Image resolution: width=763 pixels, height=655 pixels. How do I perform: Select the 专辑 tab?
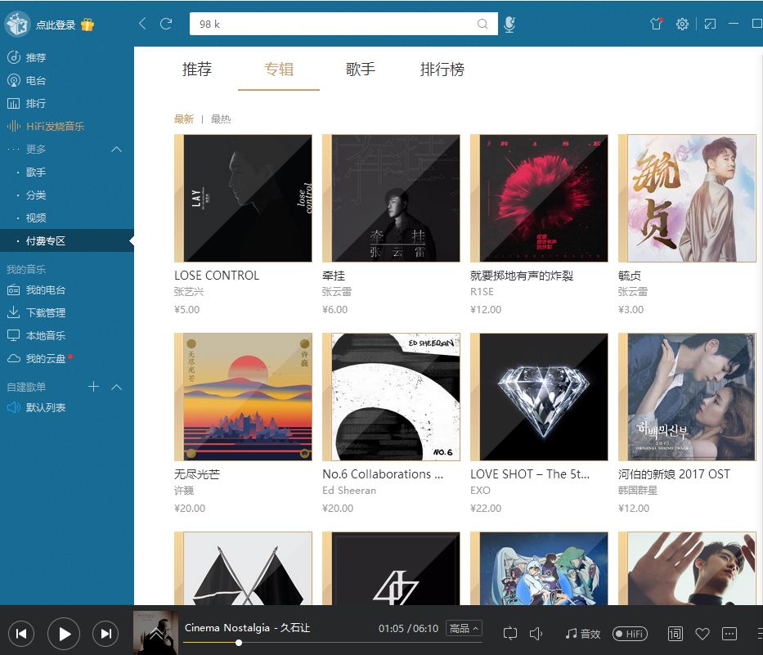pos(279,70)
